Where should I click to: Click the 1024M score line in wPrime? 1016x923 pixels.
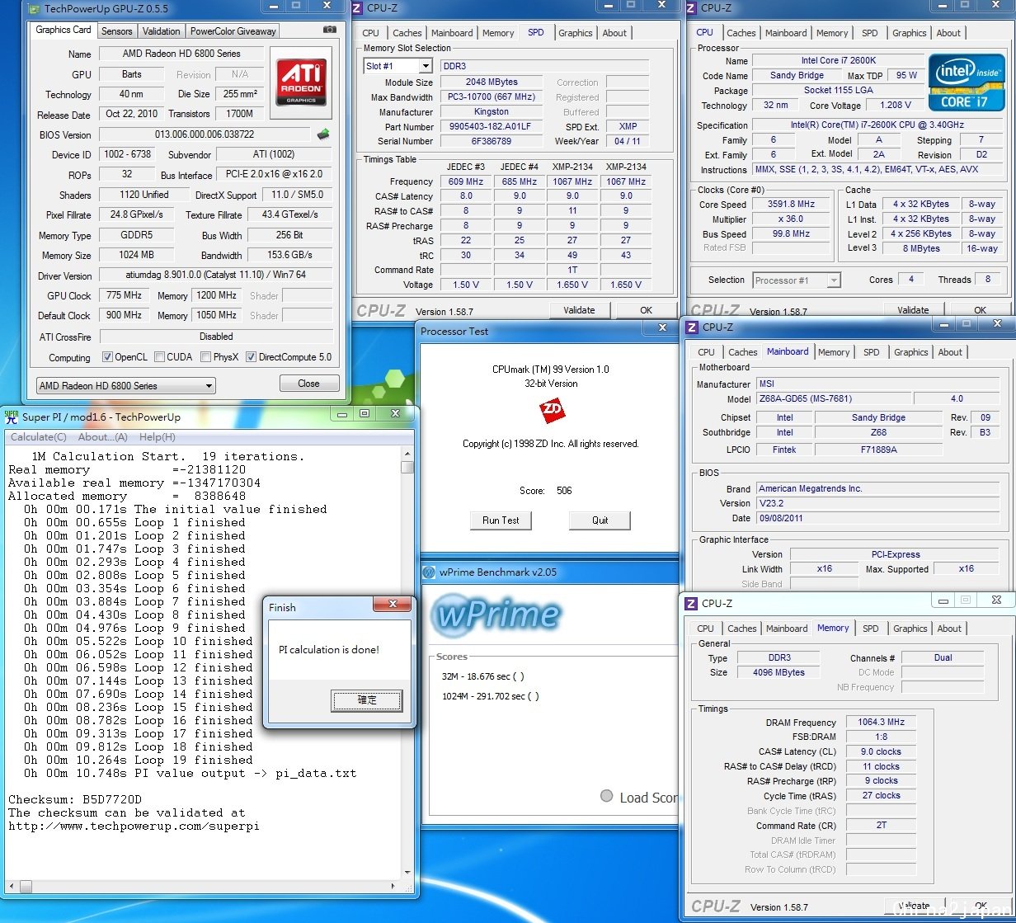[x=491, y=696]
